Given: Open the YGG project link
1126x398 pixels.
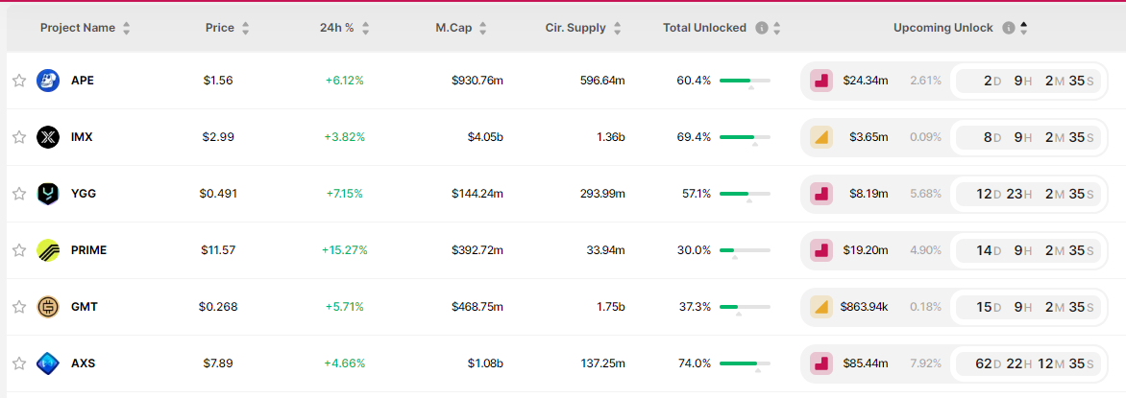Looking at the screenshot, I should click(x=84, y=194).
